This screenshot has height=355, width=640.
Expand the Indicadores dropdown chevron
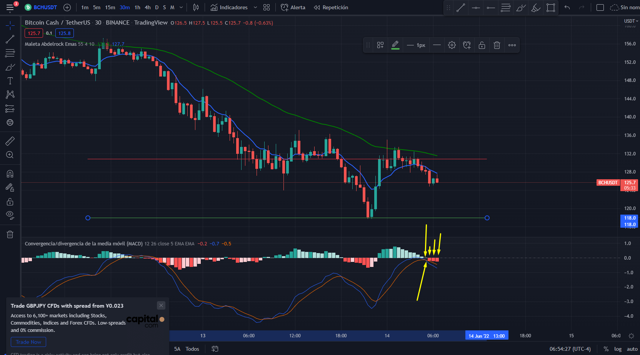click(255, 7)
